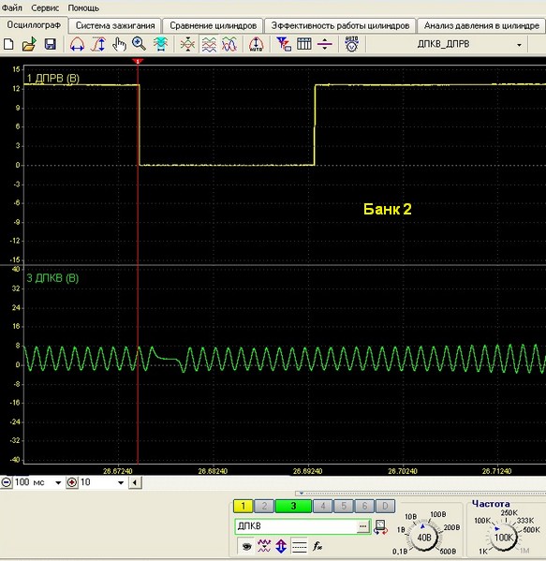Open the Сервис menu

click(x=45, y=7)
